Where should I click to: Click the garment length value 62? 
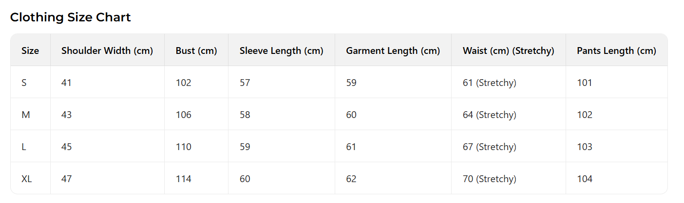351,179
